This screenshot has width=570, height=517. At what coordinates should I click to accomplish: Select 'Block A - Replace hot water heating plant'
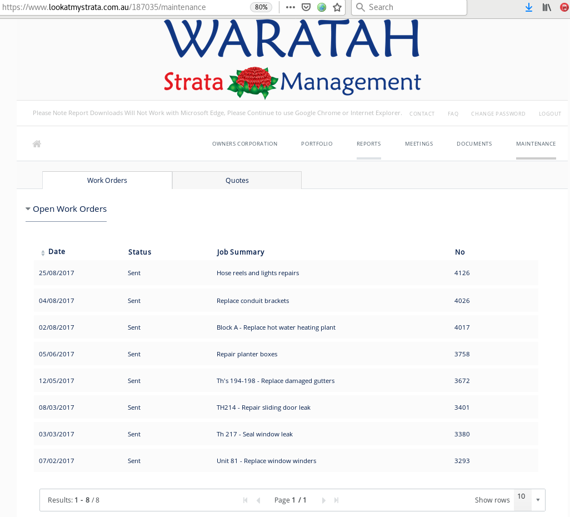point(276,327)
